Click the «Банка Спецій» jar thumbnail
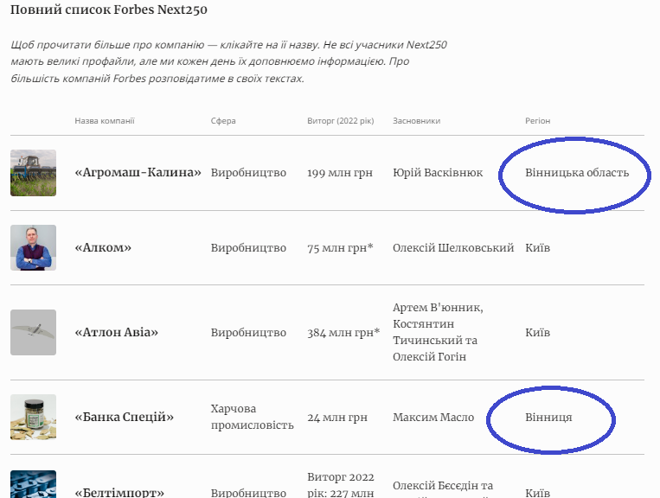The height and width of the screenshot is (498, 660). [x=33, y=418]
